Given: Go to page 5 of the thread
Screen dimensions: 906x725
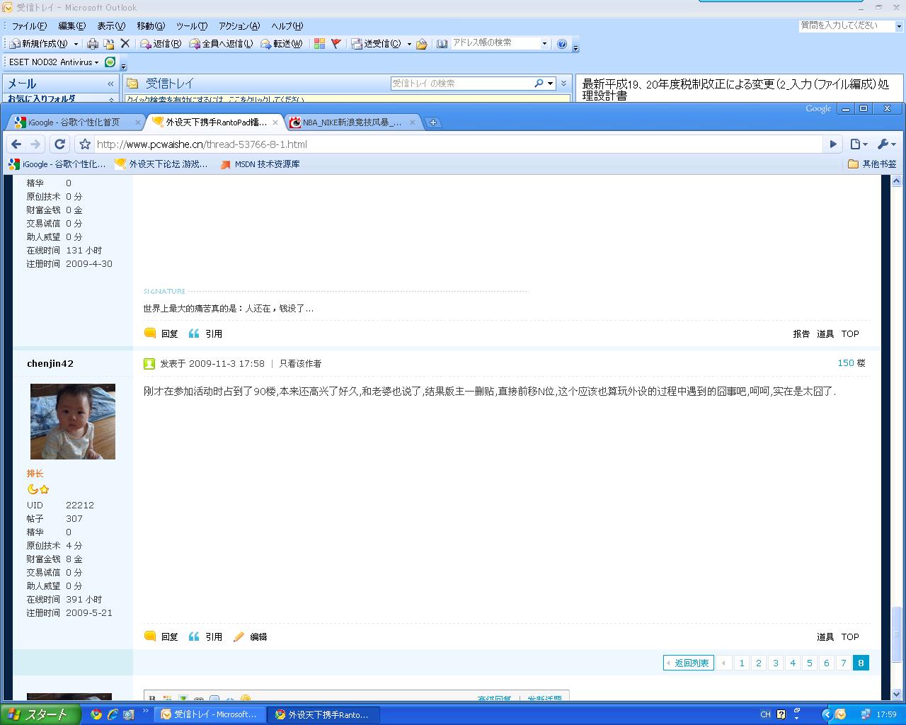Looking at the screenshot, I should click(810, 663).
